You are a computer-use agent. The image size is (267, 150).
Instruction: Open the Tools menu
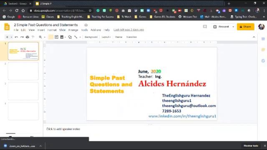click(84, 30)
